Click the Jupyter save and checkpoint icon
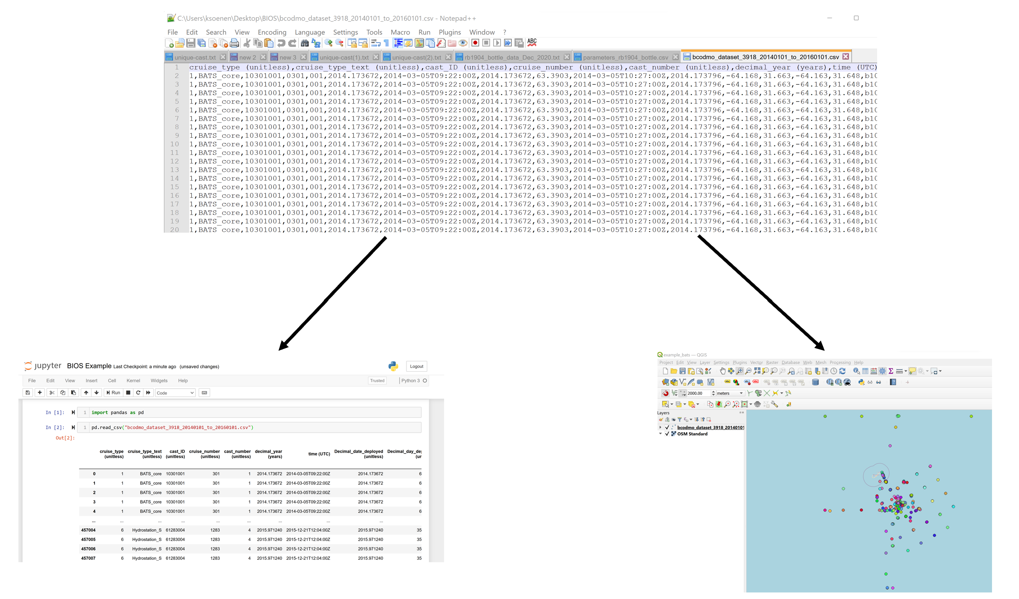 point(28,393)
